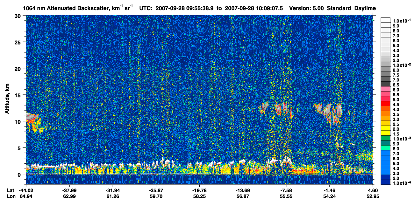Click the colorbar label '3.5'
Screen dimensions: 414x212
click(396, 114)
